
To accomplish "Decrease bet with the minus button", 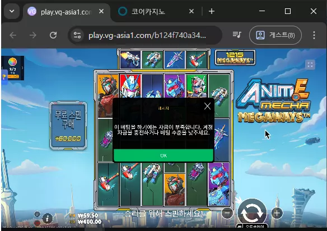I will point(227,213).
